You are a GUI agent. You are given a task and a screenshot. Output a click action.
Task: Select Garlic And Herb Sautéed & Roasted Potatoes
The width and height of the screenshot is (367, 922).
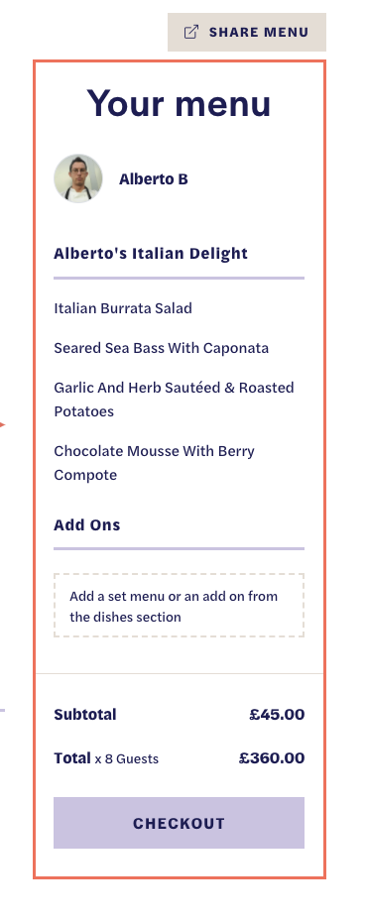175,400
